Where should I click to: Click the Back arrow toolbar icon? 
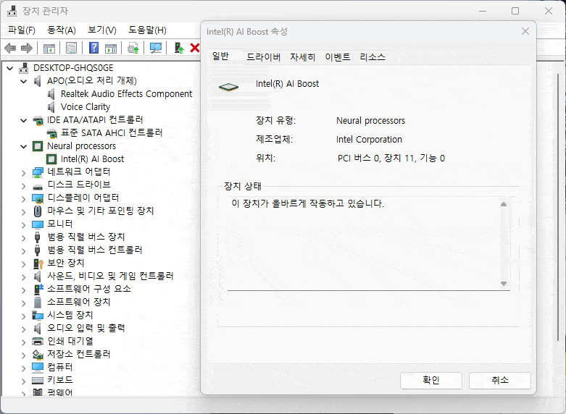[10, 48]
